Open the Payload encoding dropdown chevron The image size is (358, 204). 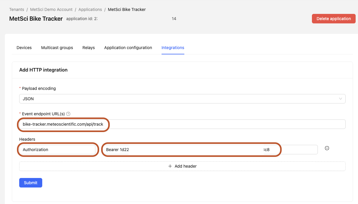tap(341, 99)
